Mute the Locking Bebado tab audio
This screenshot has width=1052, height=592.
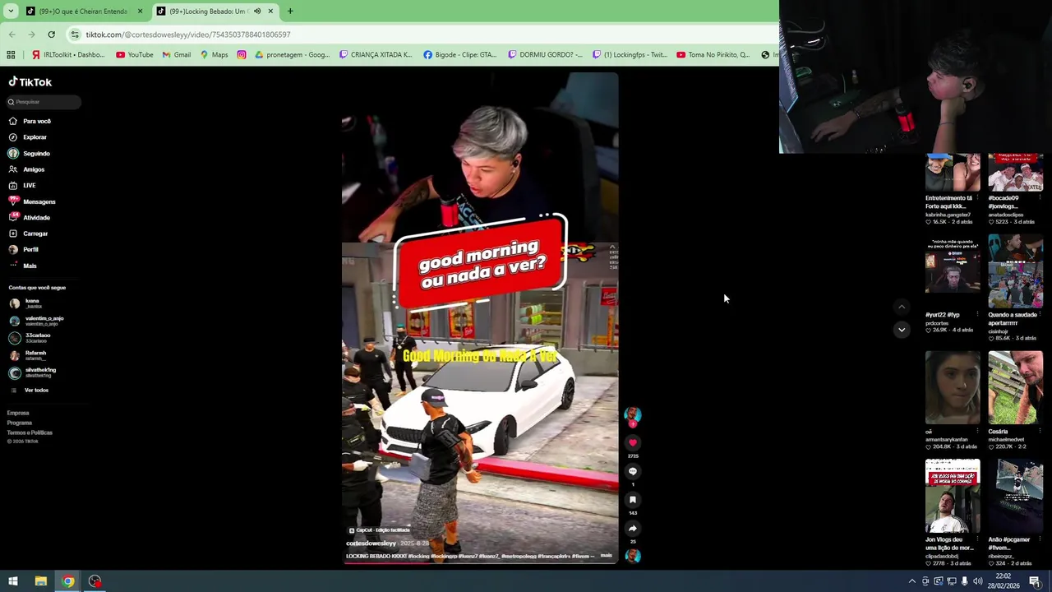pos(256,12)
